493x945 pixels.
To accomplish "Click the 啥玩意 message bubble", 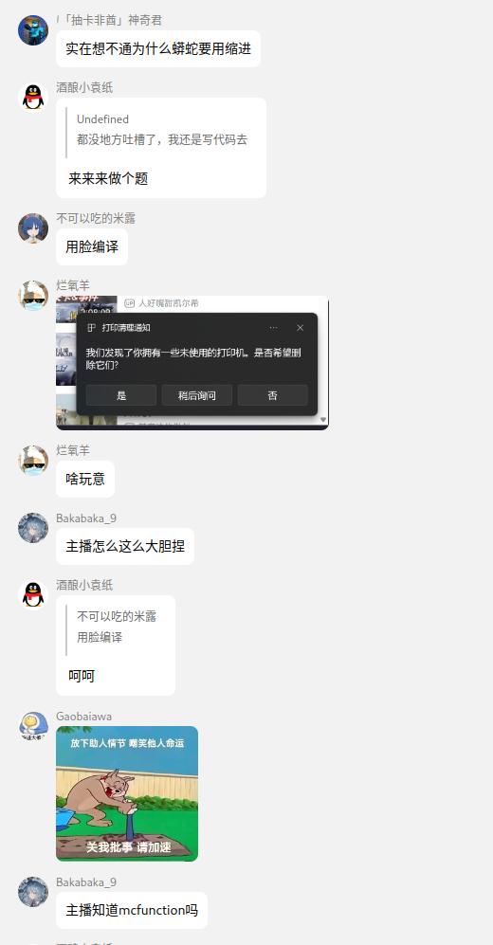I will (85, 479).
